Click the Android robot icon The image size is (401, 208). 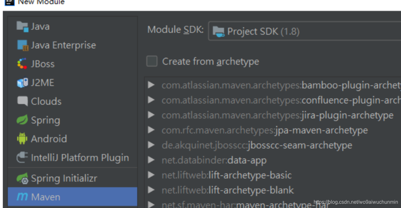click(x=22, y=138)
